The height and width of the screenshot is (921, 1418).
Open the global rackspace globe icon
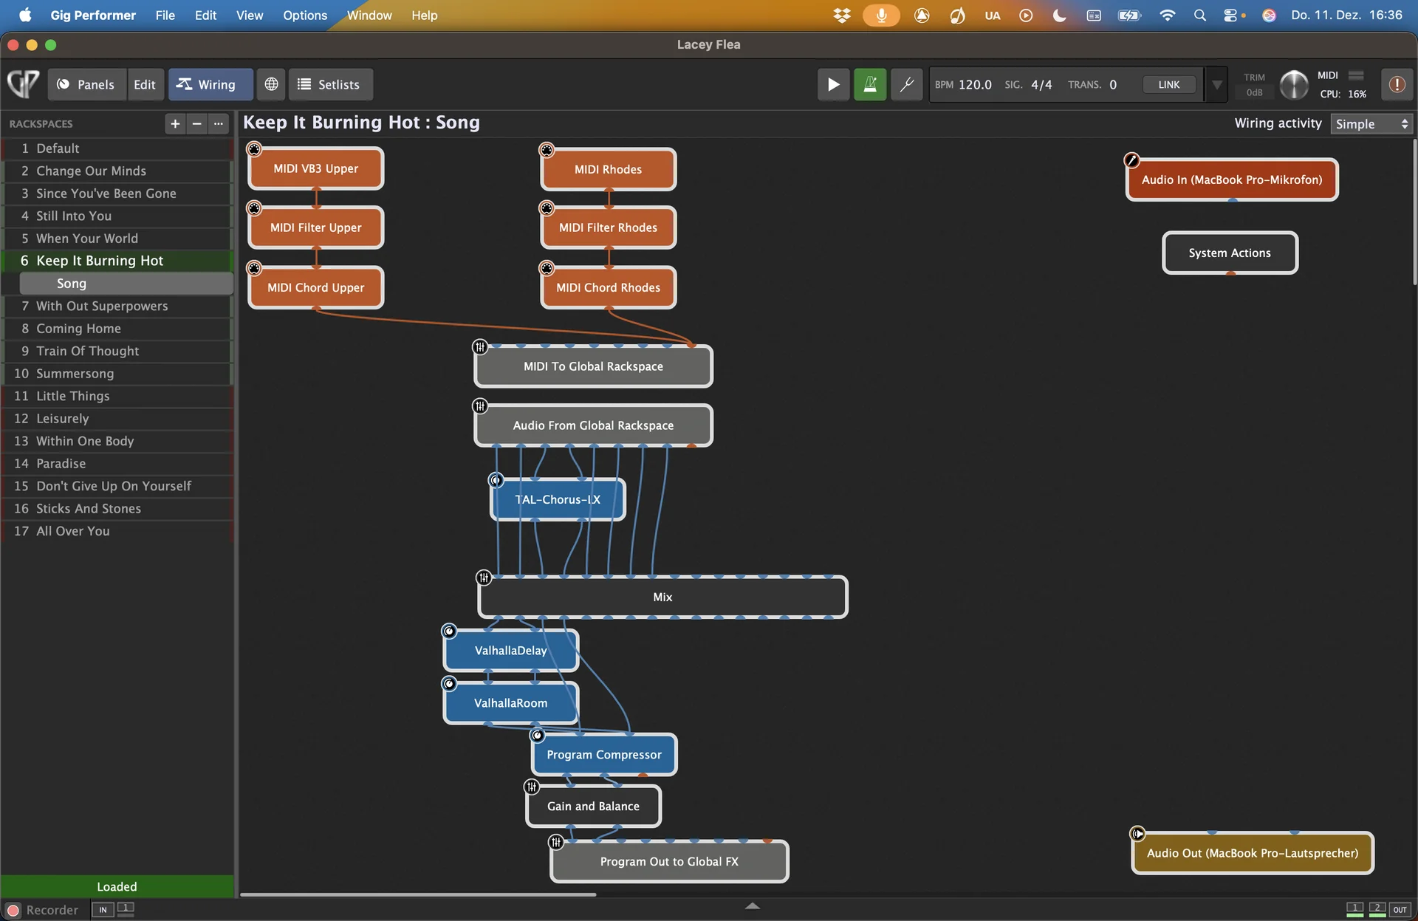pyautogui.click(x=271, y=84)
